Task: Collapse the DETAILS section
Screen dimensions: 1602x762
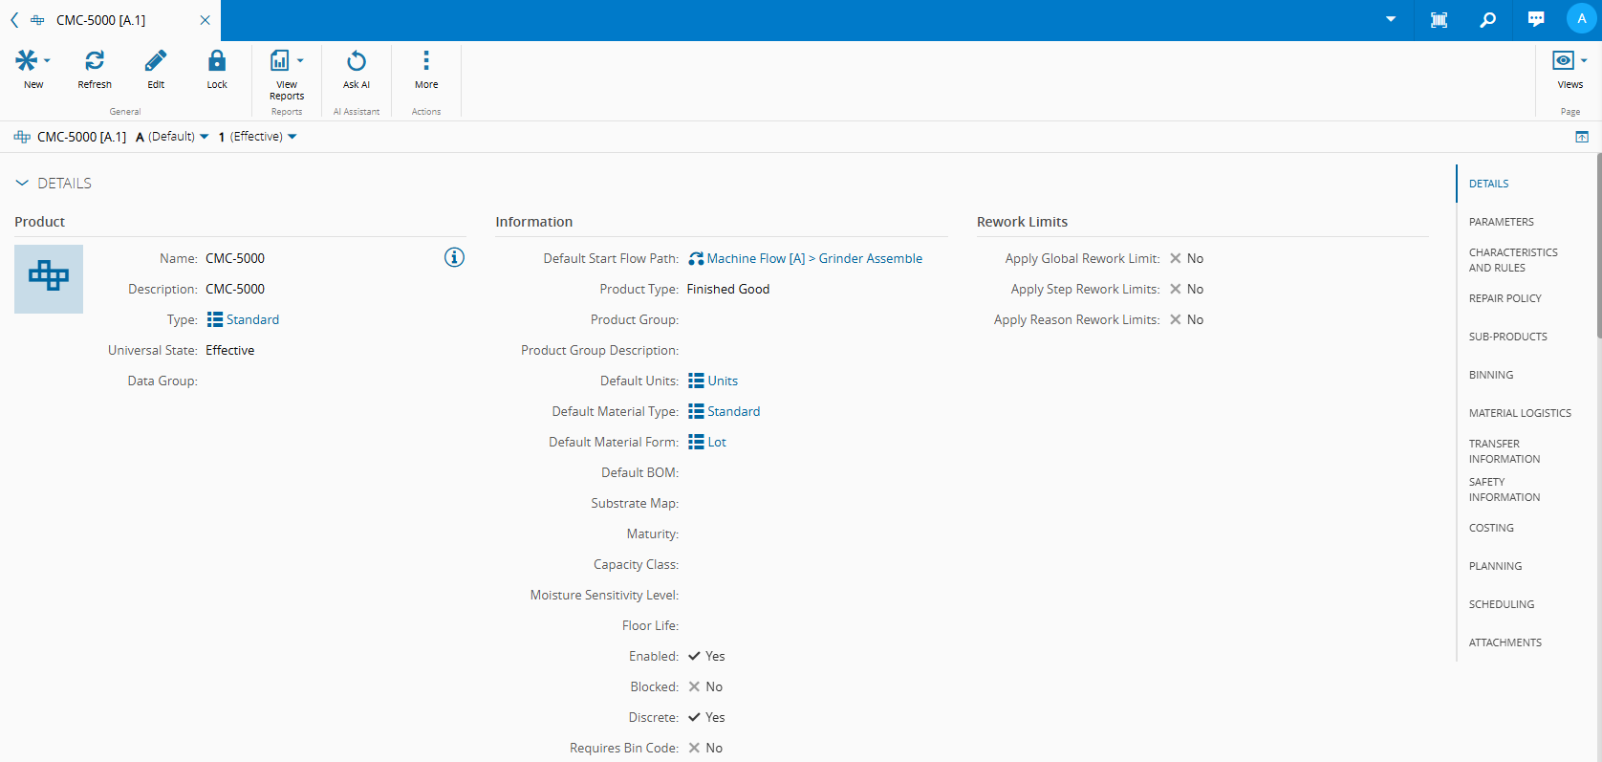Action: [22, 183]
